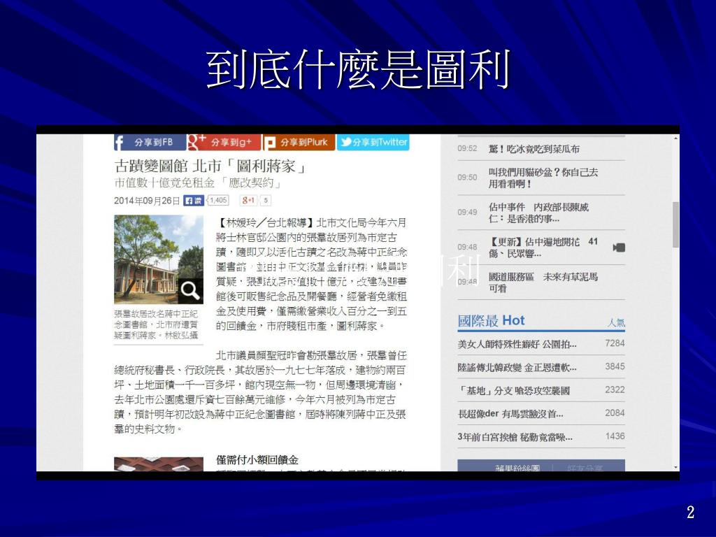
Task: Click the headline 古蹟變圖館 北市「圖利蔣家」
Action: pyautogui.click(x=210, y=166)
